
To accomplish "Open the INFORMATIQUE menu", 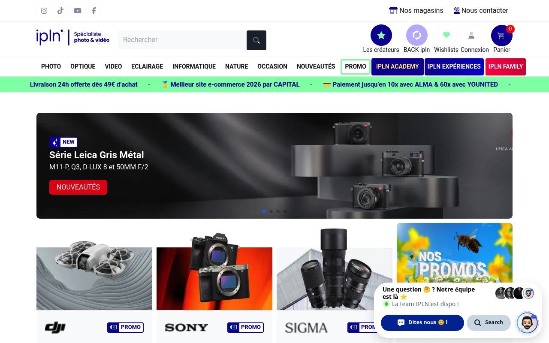I will click(x=194, y=66).
